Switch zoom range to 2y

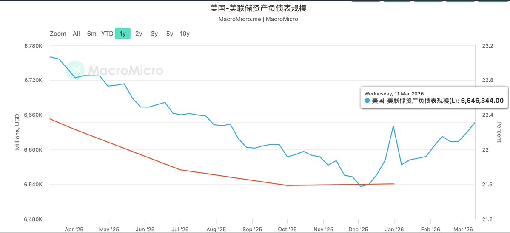[x=139, y=34]
